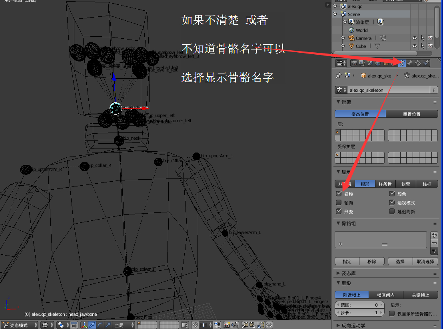This screenshot has width=443, height=329.
Task: Expand the Camera node in outliner
Action: [343, 38]
